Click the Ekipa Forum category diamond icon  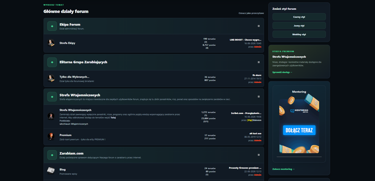(x=52, y=26)
